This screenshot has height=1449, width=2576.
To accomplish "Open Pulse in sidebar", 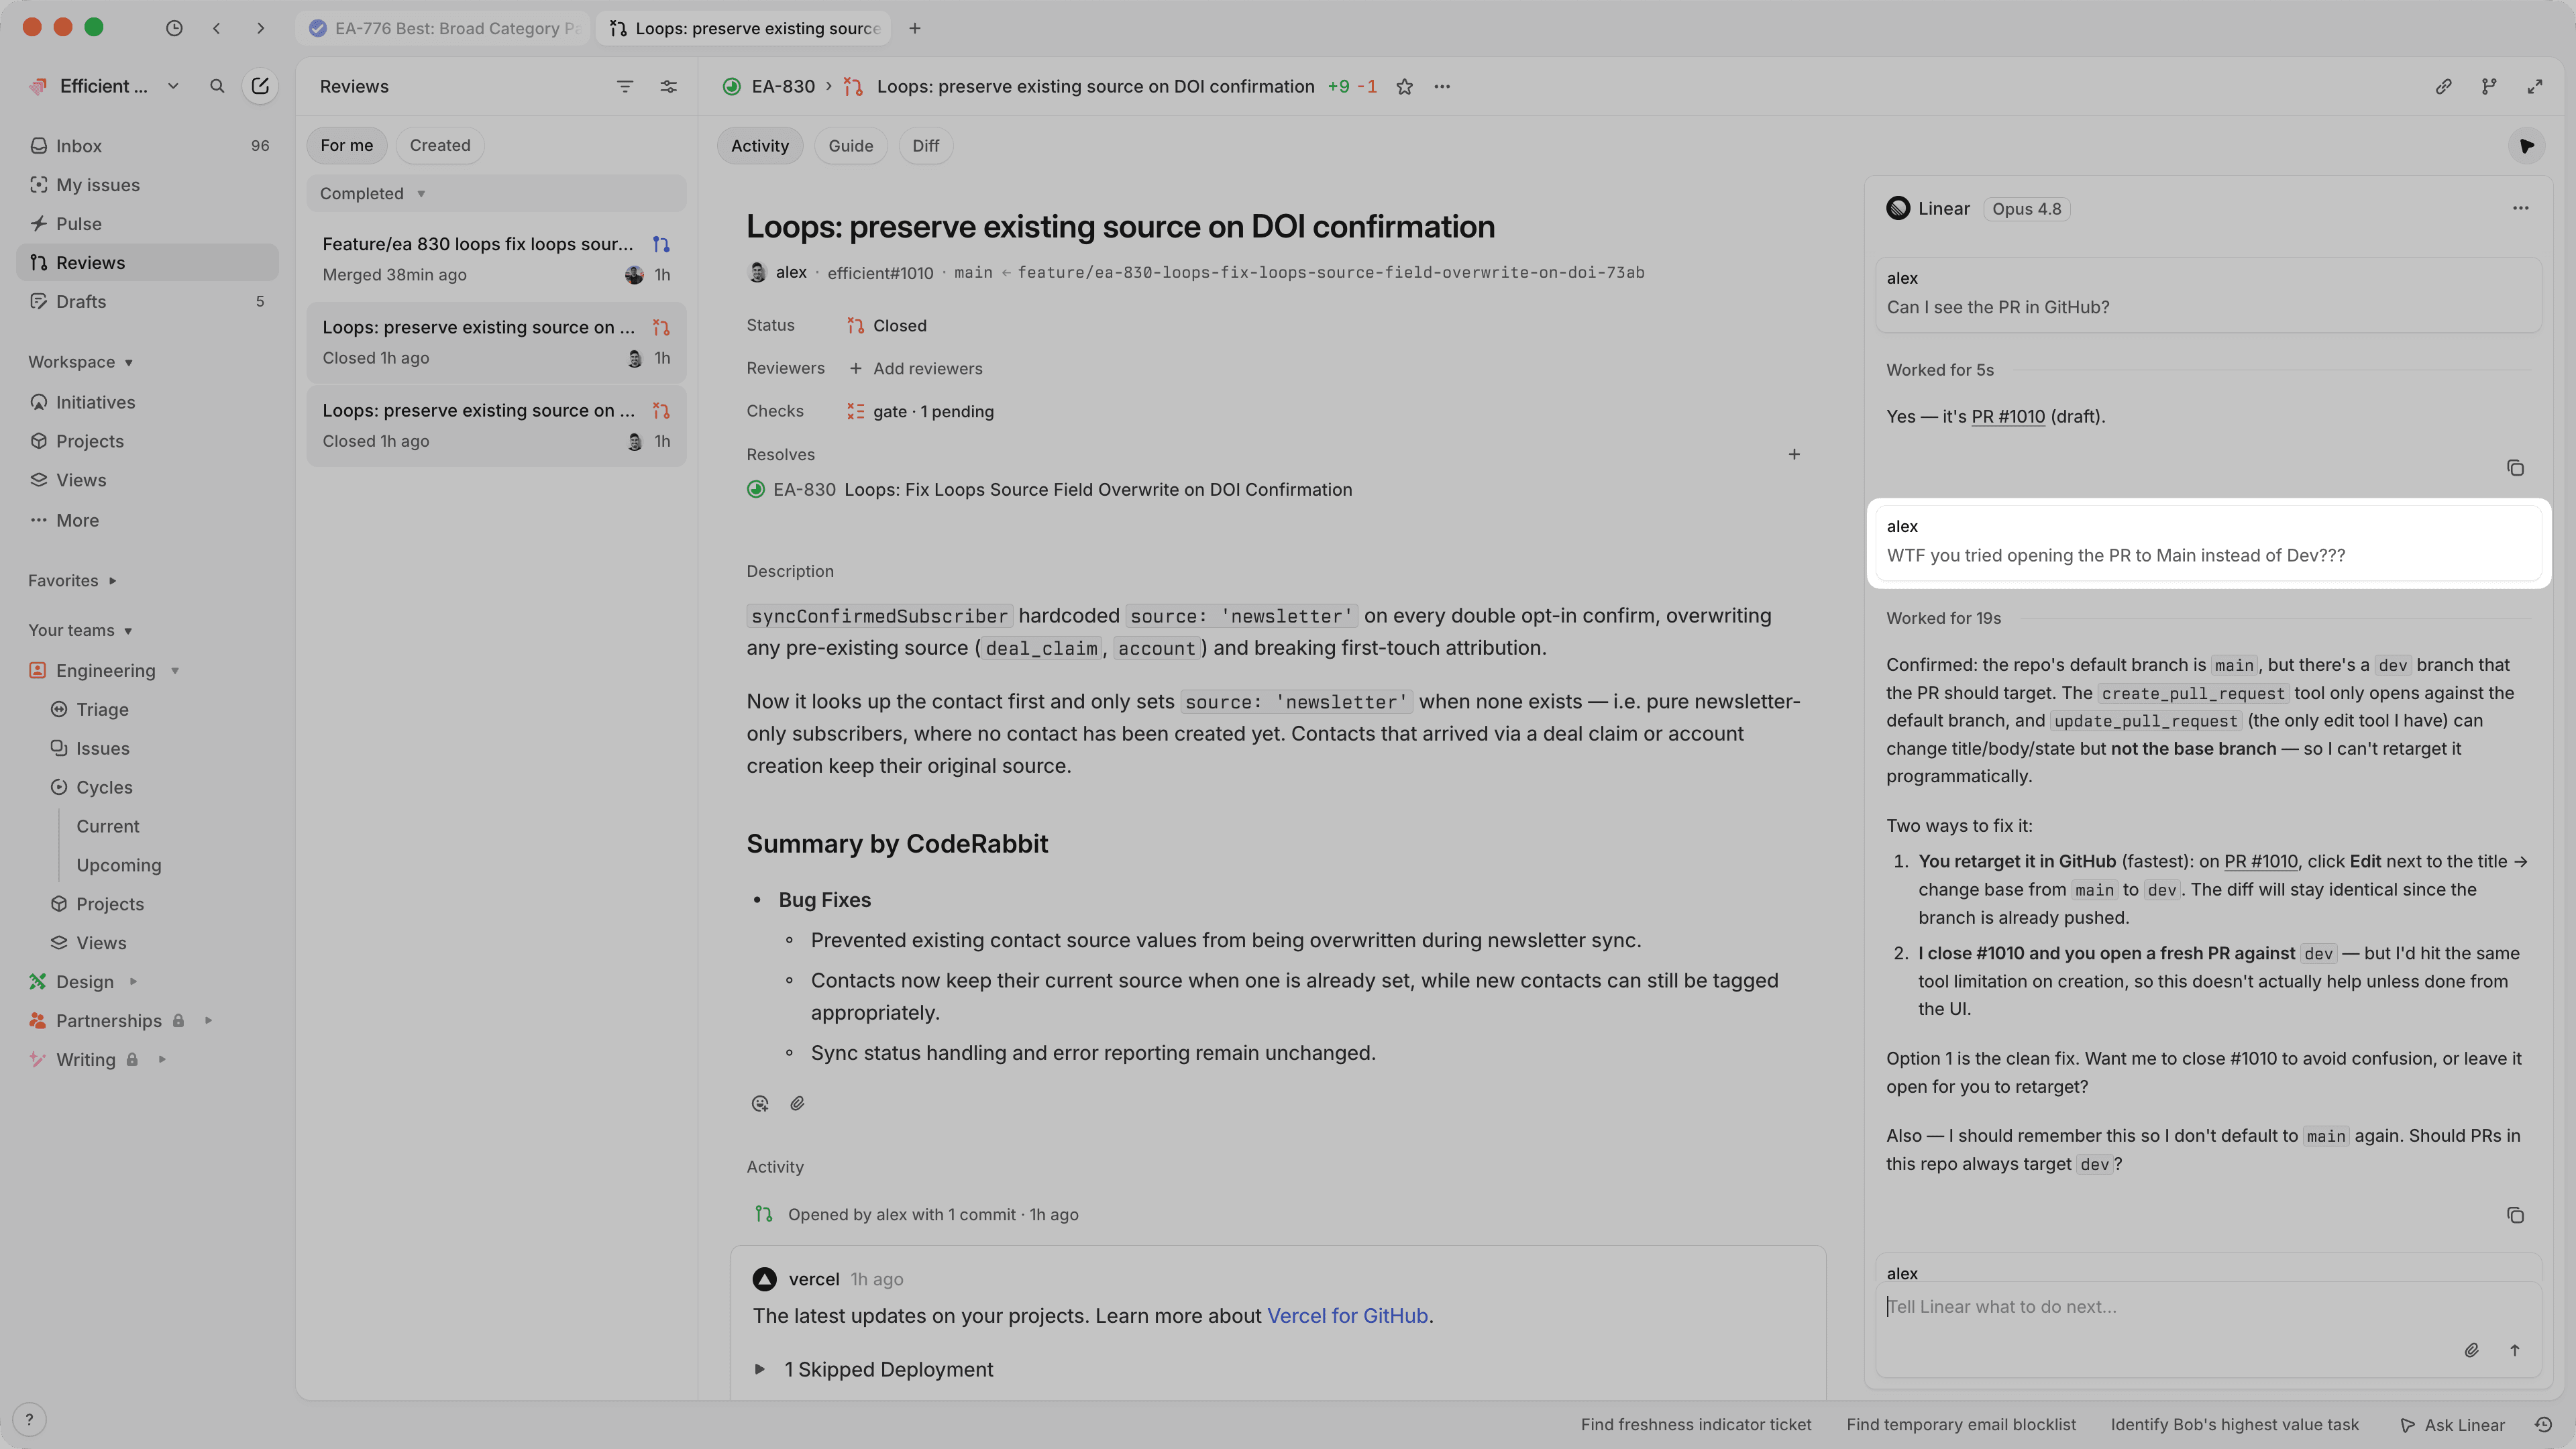I will click(147, 223).
